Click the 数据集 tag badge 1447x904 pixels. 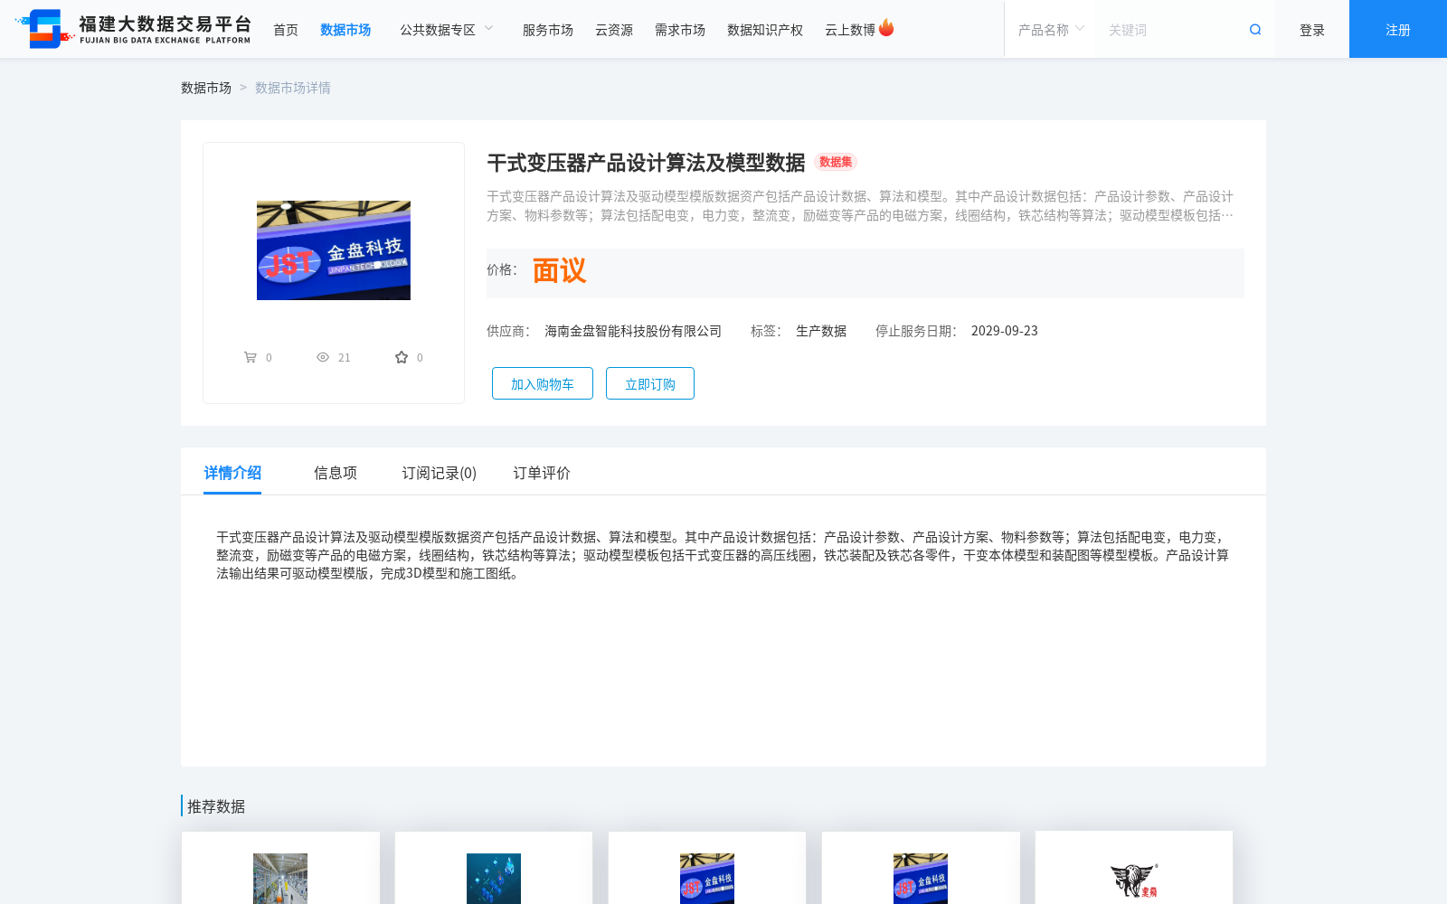[836, 162]
